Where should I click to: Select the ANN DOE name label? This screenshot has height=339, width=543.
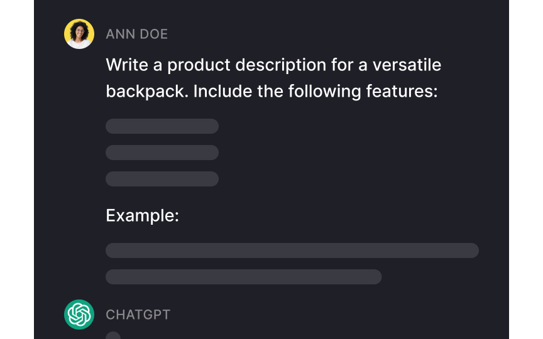pos(137,35)
